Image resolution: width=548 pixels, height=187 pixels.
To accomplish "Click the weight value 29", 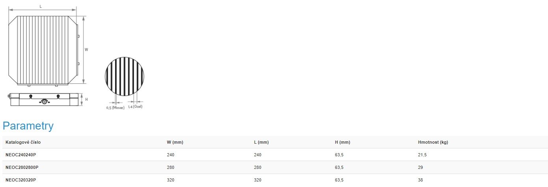I will click(420, 167).
